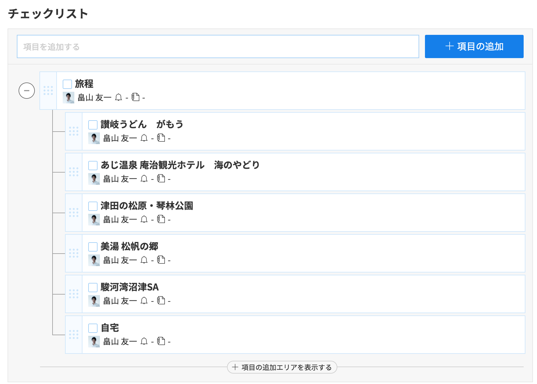Open the attachment icon for 美湯 松帆の郷
The width and height of the screenshot is (537, 384).
click(161, 260)
